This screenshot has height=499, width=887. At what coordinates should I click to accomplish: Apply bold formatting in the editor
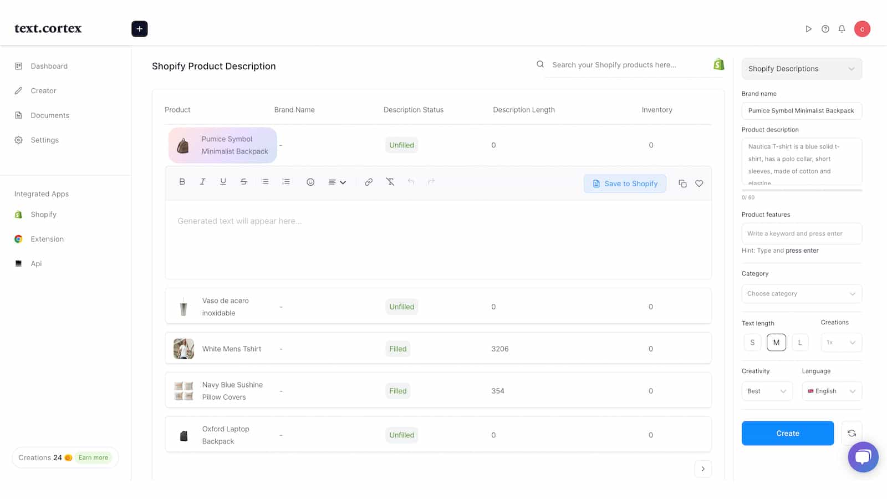182,181
